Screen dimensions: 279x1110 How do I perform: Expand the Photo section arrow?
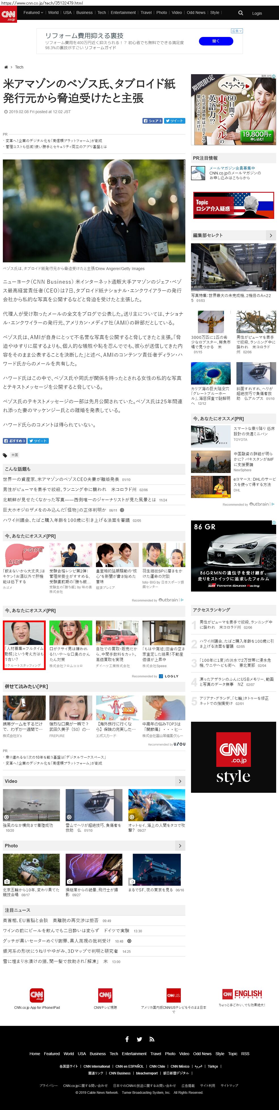tap(180, 846)
